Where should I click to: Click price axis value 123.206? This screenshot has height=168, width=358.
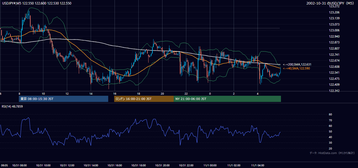pos(334,12)
